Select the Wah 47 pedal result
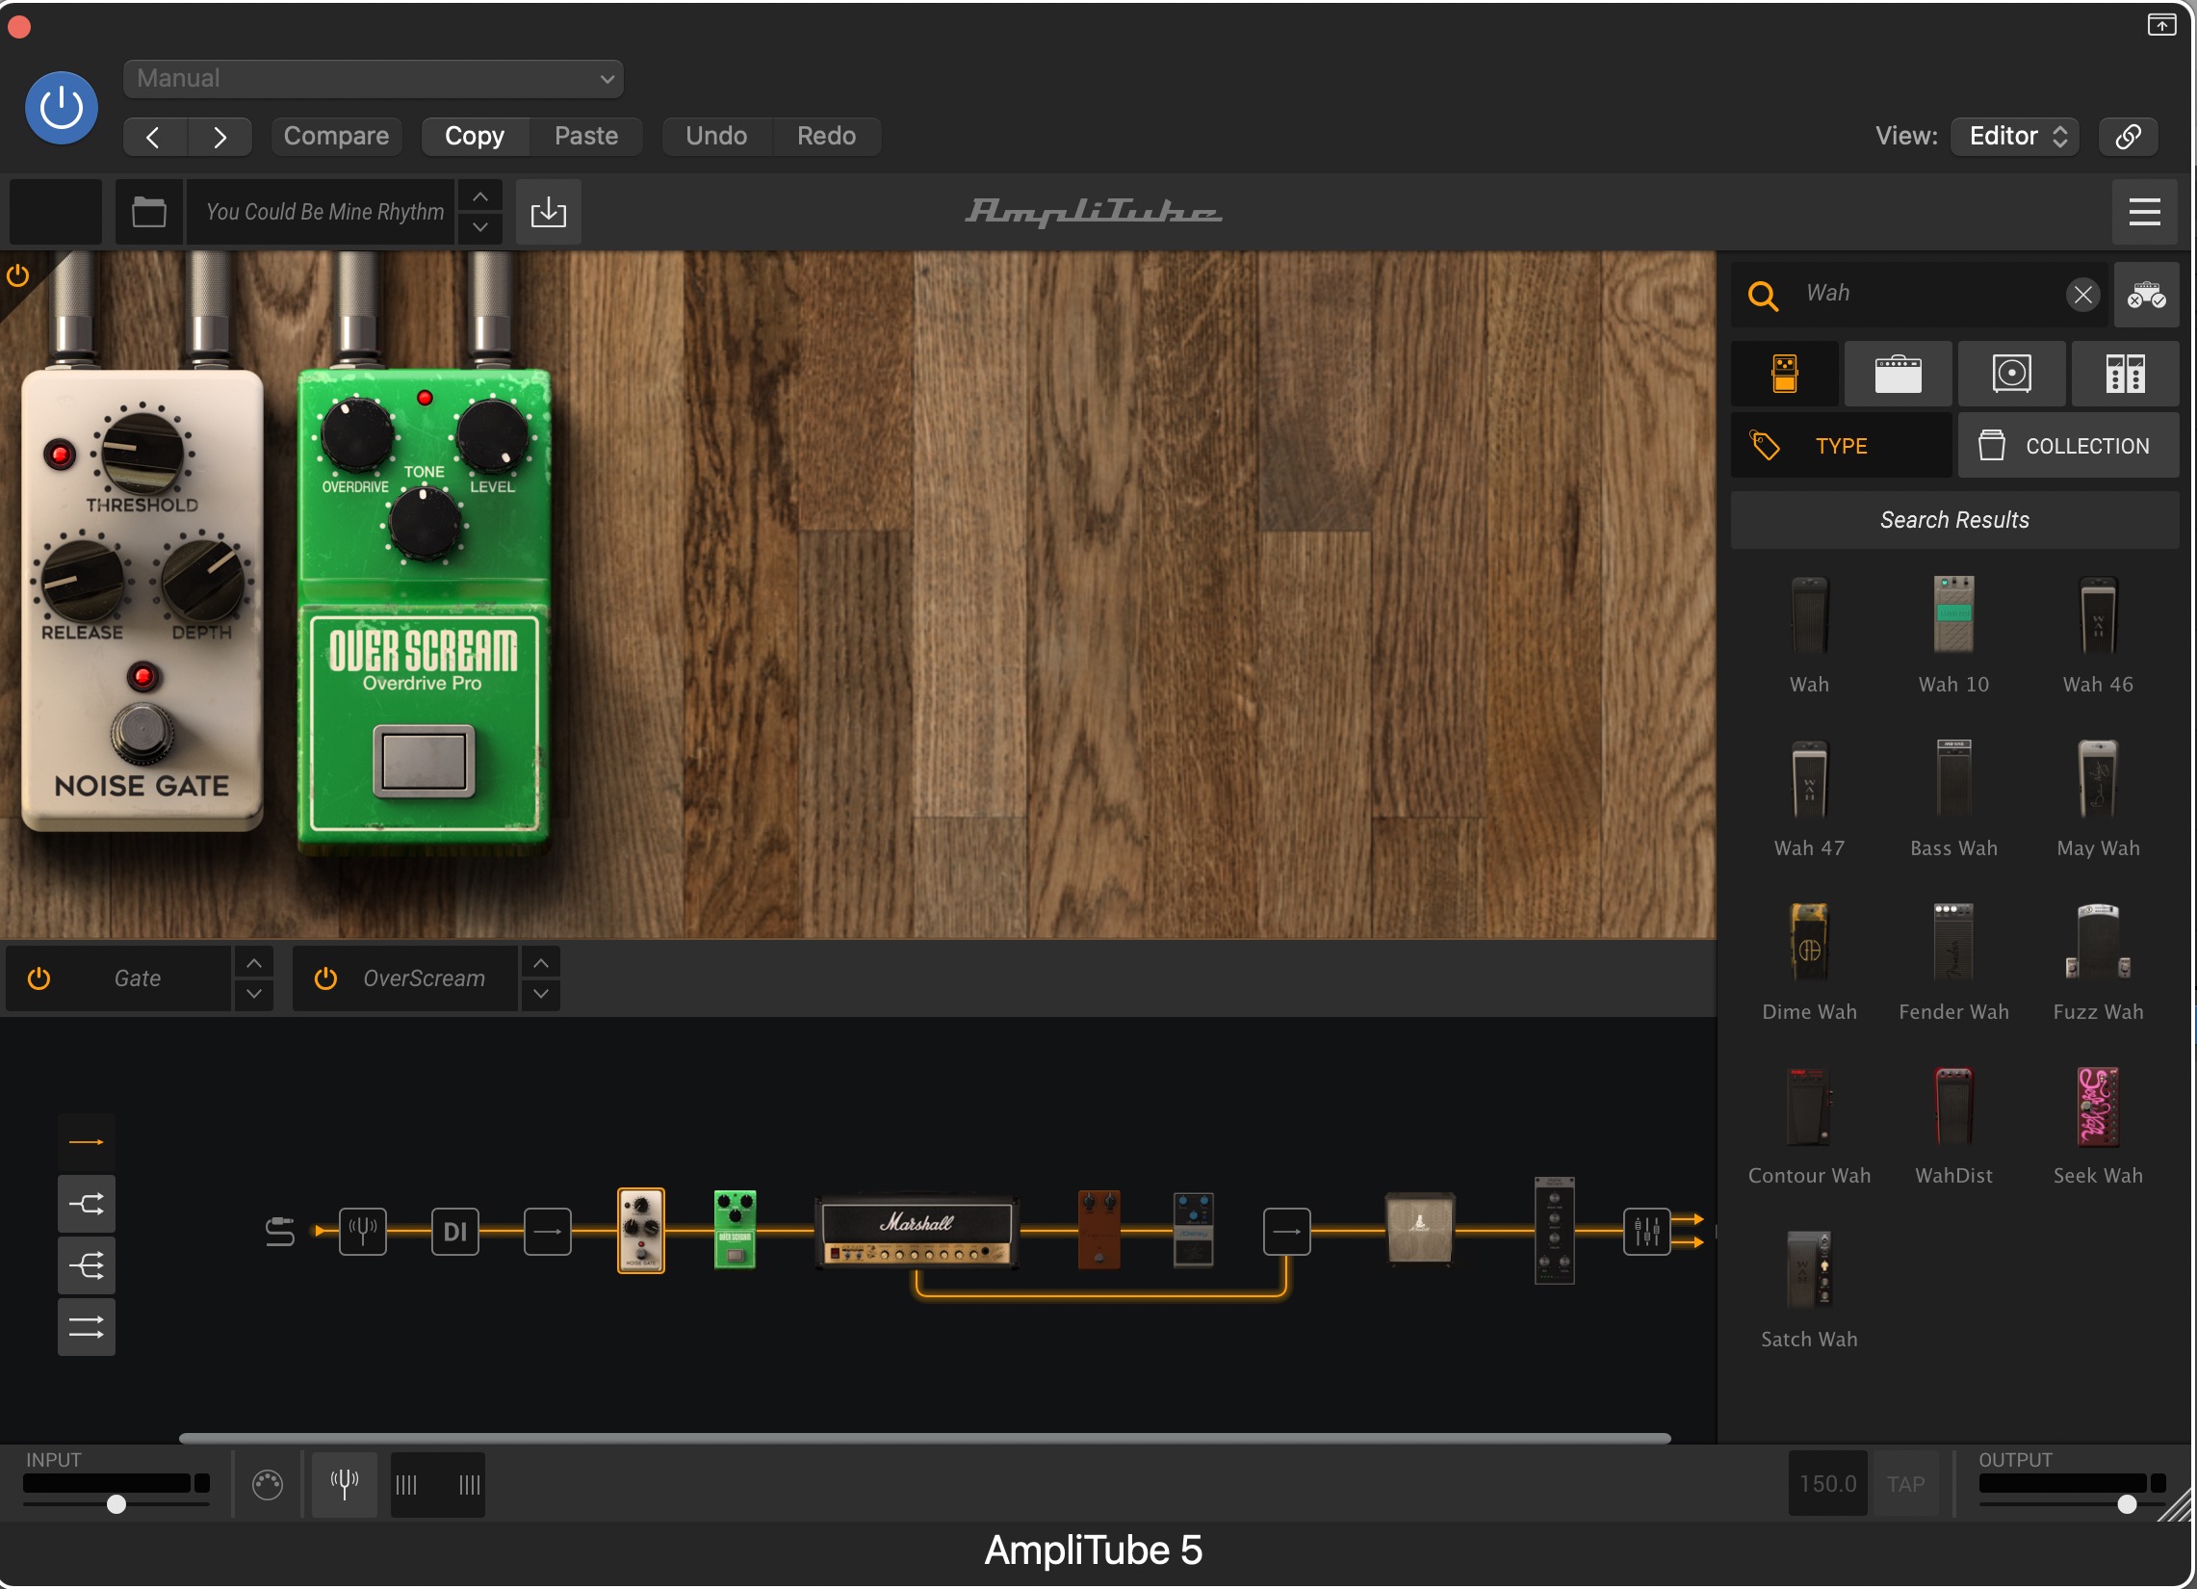 pyautogui.click(x=1809, y=798)
